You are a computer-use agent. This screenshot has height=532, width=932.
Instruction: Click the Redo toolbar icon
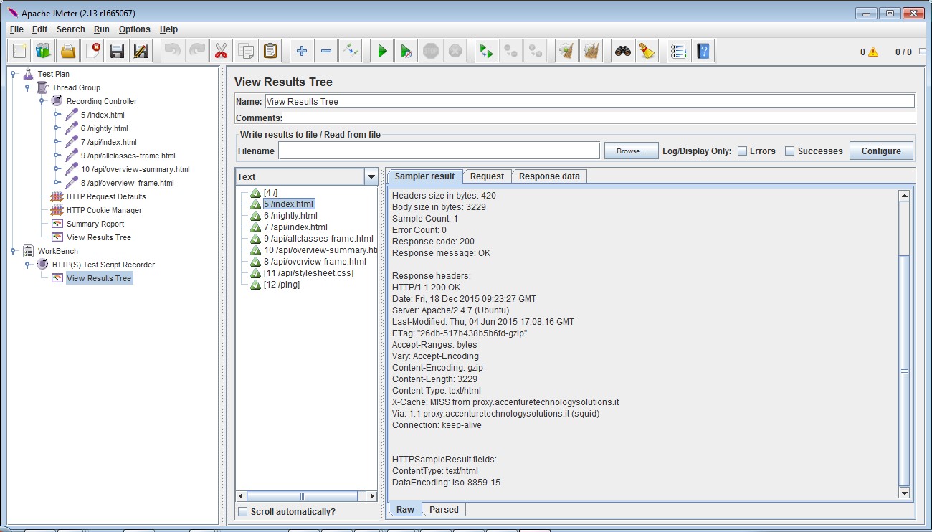(196, 51)
